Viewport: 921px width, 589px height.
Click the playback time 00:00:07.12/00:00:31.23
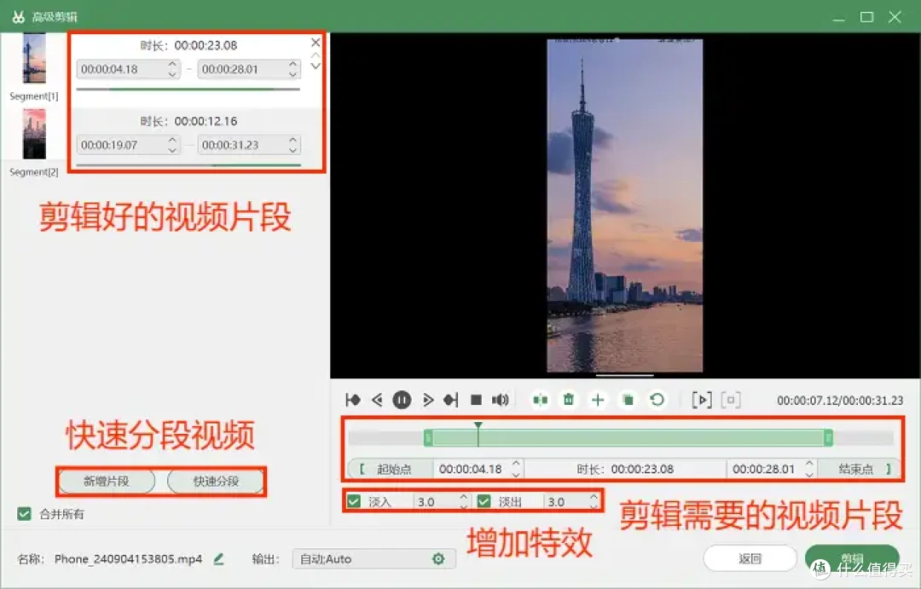pyautogui.click(x=840, y=401)
